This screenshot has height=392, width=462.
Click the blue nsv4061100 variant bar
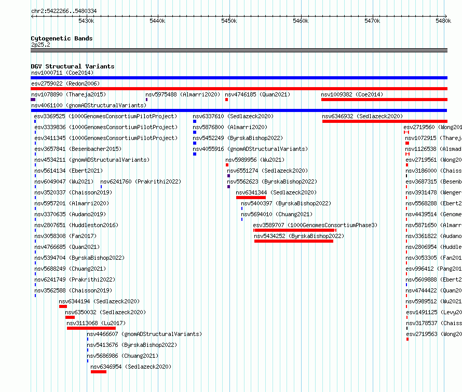(239, 110)
